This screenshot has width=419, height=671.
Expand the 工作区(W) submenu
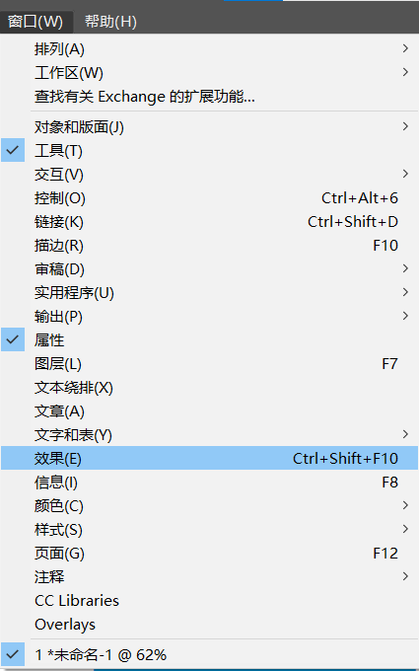(209, 73)
